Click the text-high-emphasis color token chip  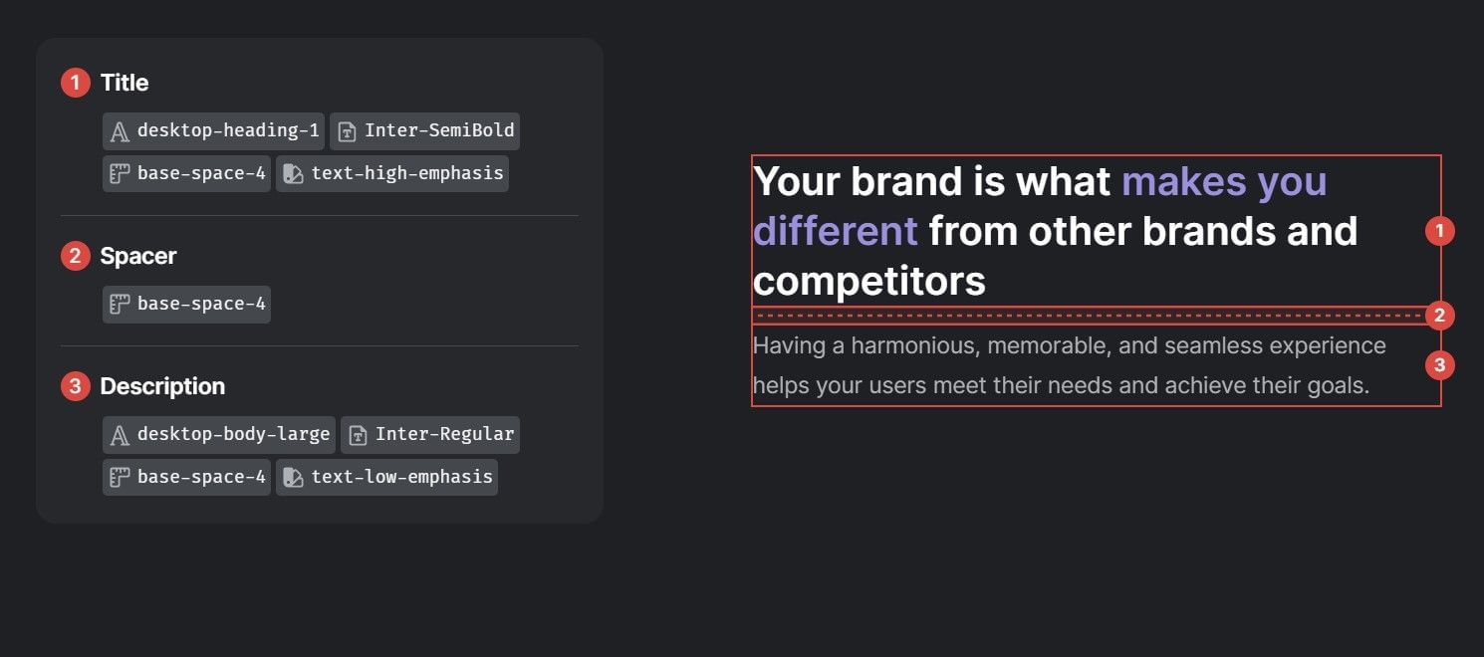click(x=391, y=172)
